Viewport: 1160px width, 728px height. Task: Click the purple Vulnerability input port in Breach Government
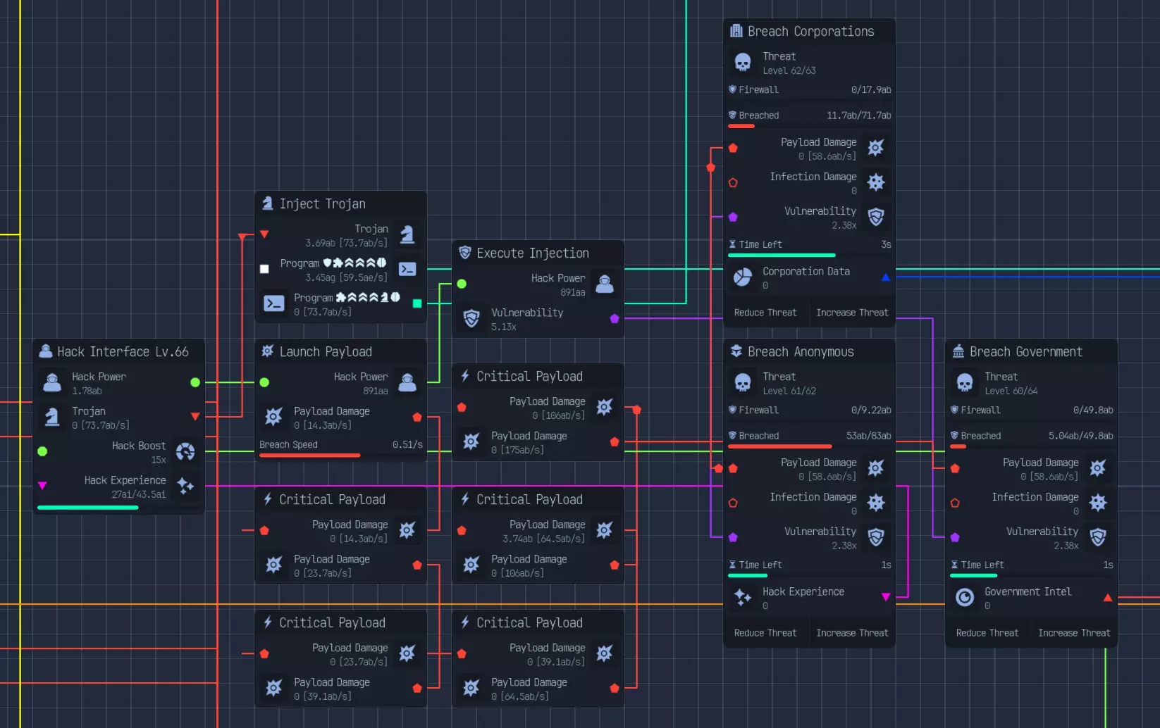955,537
